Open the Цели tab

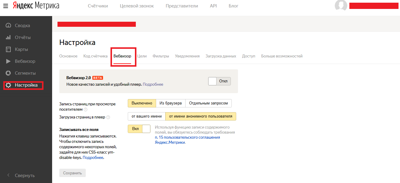click(142, 56)
